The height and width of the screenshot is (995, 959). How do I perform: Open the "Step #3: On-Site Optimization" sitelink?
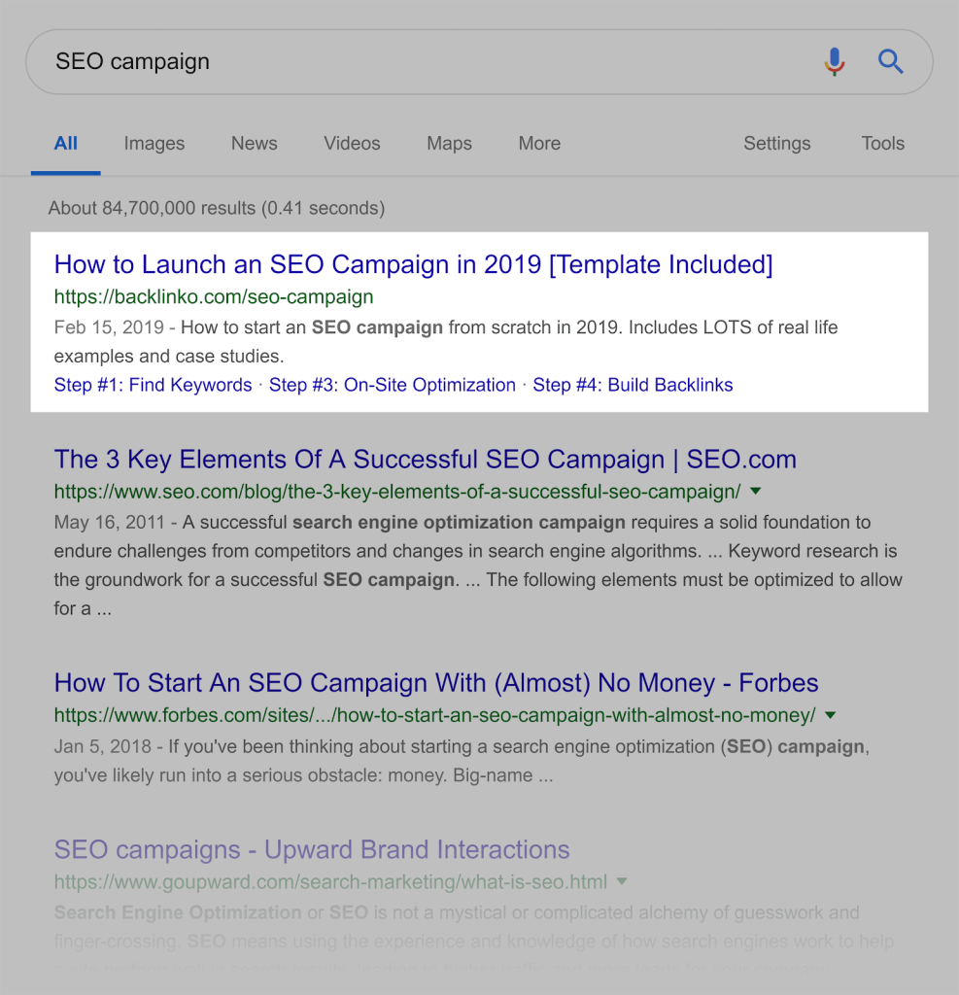(x=392, y=385)
